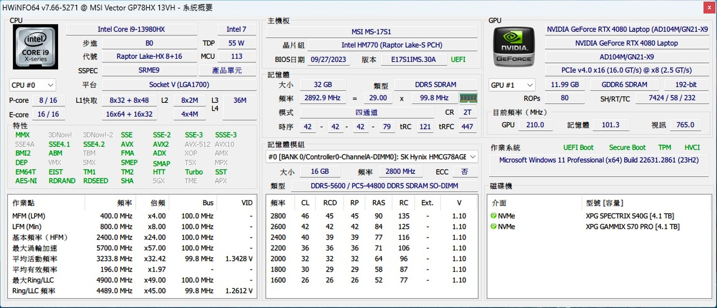The image size is (717, 308).
Task: Click the ECC value 否
Action: 465,171
